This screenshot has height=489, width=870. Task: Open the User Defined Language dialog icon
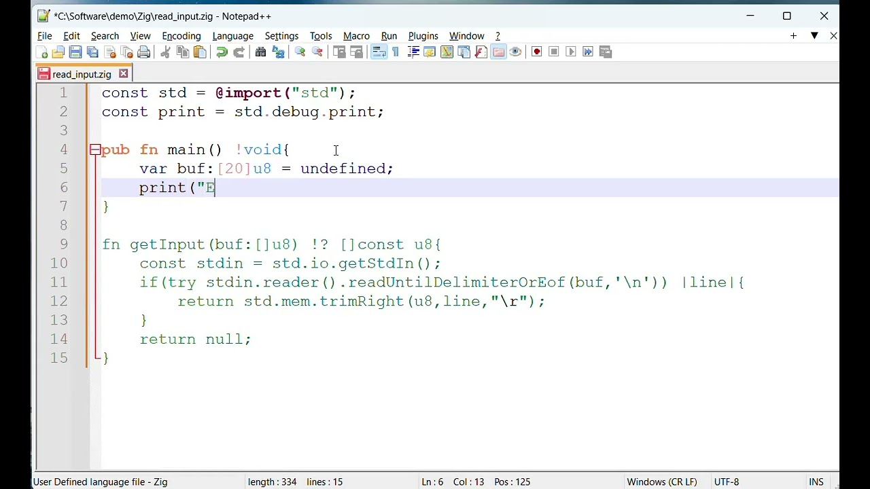(430, 52)
